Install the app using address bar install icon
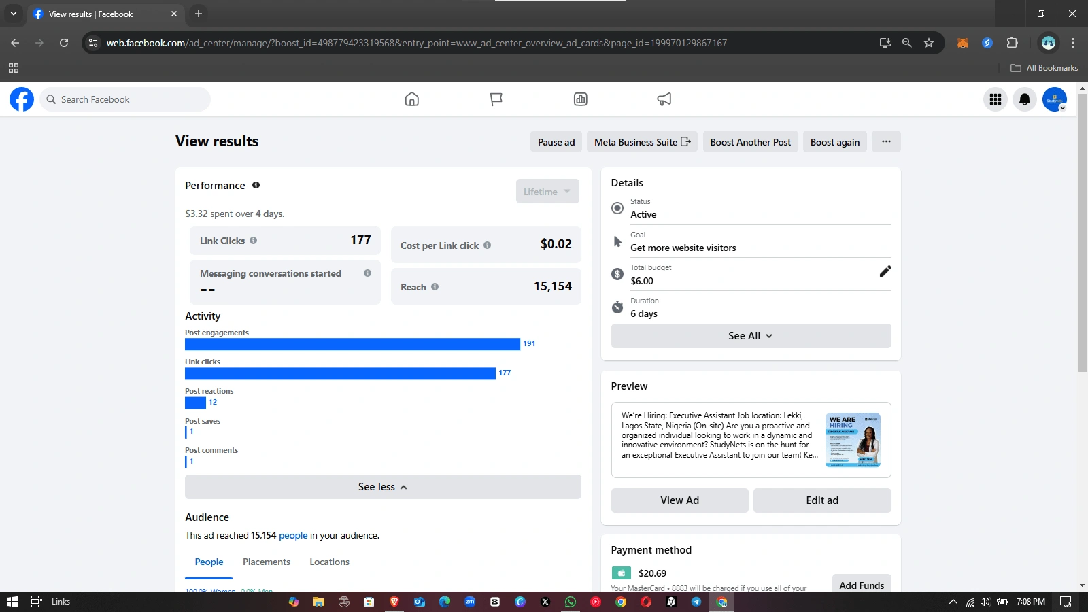 pos(885,43)
